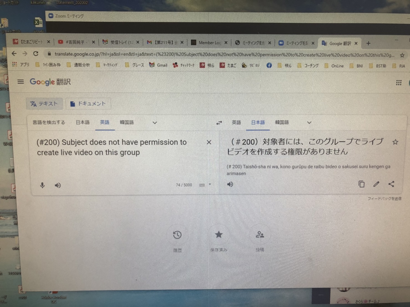This screenshot has height=307, width=410.
Task: Listen to the Japanese translation
Action: click(x=230, y=184)
